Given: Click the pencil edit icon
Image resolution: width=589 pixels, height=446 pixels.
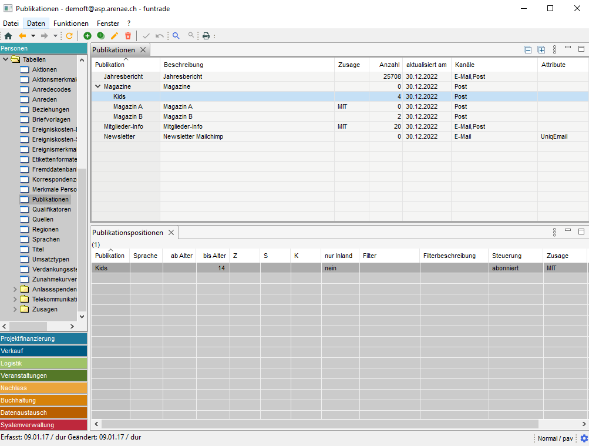Looking at the screenshot, I should 115,36.
